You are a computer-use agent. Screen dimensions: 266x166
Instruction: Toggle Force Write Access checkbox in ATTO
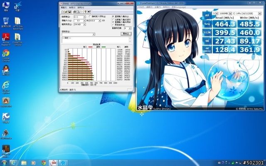90,17
